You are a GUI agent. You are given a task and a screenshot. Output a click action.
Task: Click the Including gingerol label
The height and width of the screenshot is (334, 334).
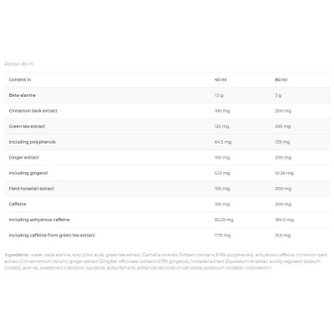[28, 173]
